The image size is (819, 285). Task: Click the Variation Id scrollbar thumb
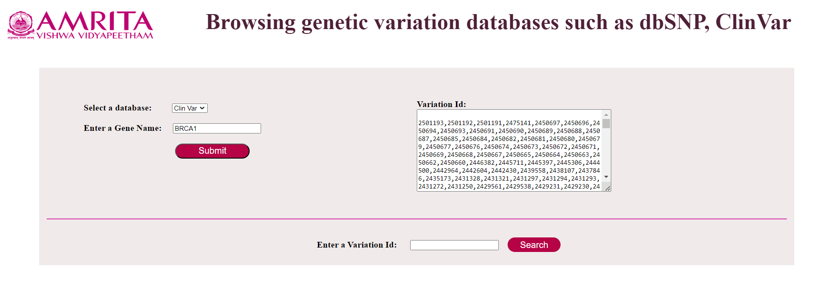(606, 123)
